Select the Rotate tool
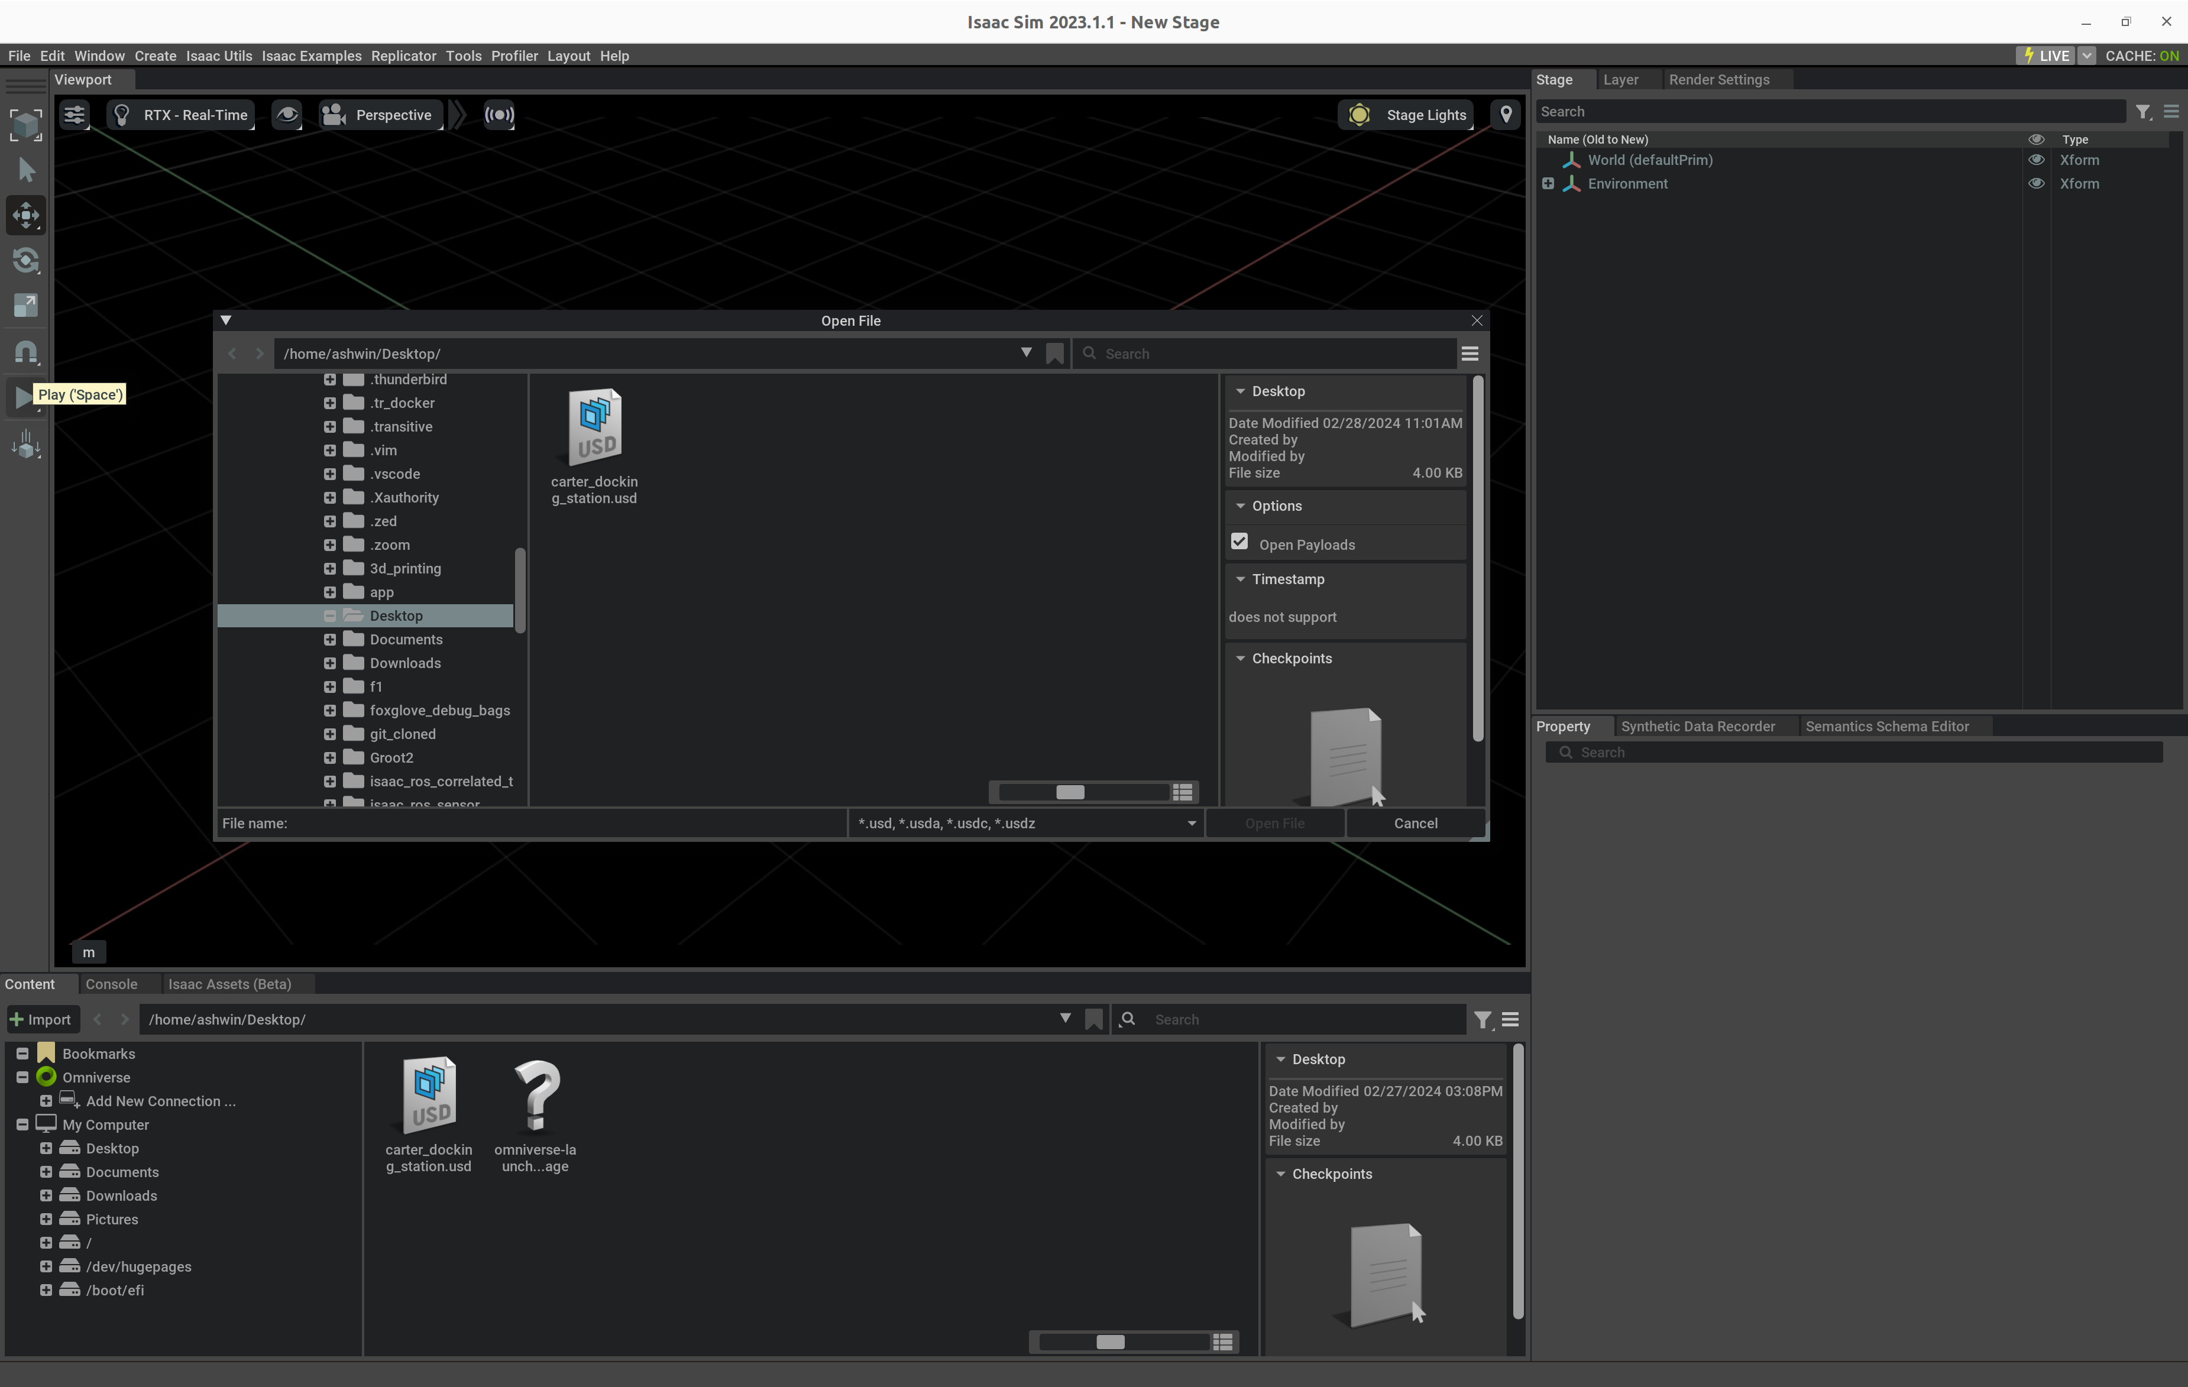The image size is (2188, 1387). 25,261
